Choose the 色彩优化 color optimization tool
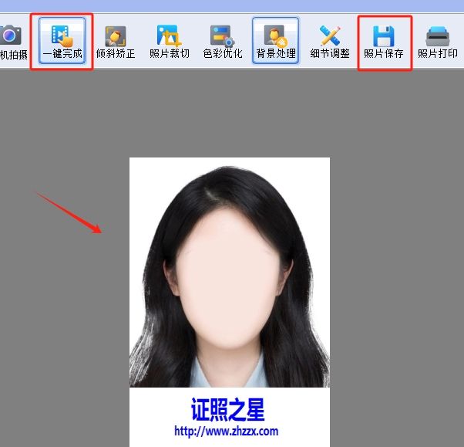The width and height of the screenshot is (464, 447). (223, 42)
